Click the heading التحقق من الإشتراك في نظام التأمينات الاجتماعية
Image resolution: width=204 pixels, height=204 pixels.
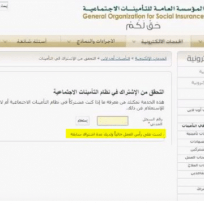109,92
